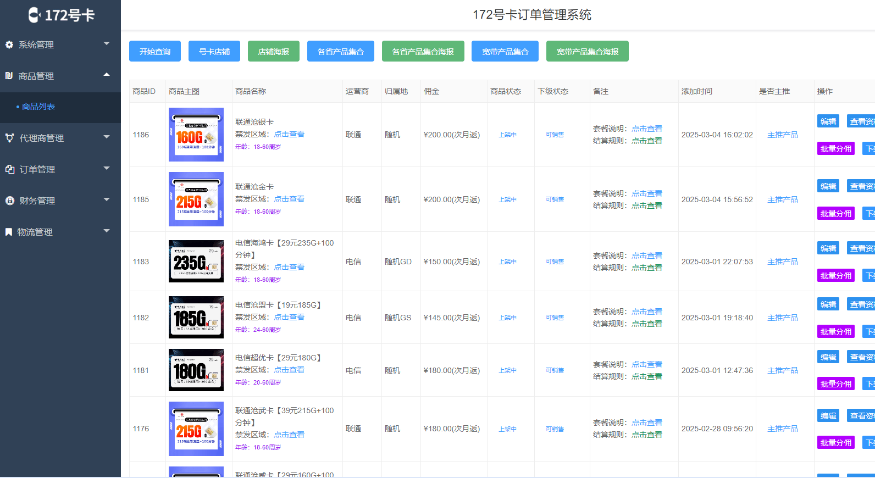The width and height of the screenshot is (875, 478).
Task: Toggle 可销售 status for product 1181
Action: 555,370
